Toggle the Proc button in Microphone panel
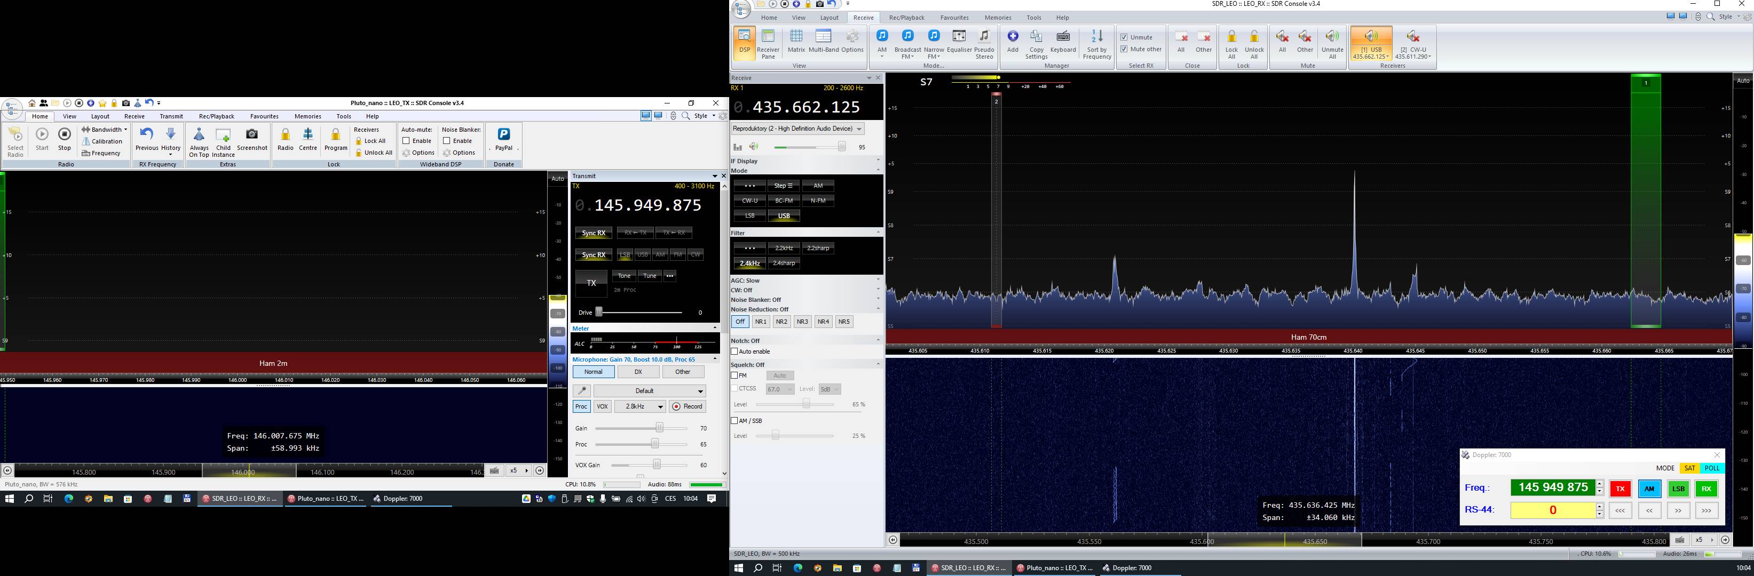The height and width of the screenshot is (576, 1754). [x=581, y=407]
